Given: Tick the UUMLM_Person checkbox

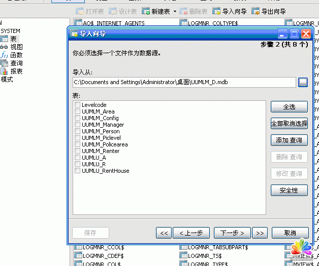Looking at the screenshot, I should (77, 131).
